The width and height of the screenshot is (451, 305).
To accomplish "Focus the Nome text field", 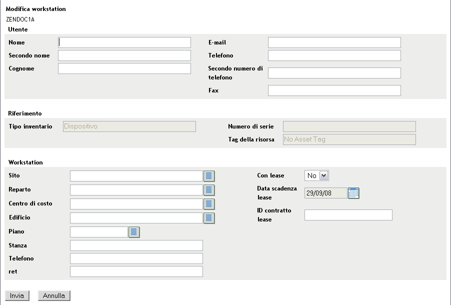I will click(124, 42).
